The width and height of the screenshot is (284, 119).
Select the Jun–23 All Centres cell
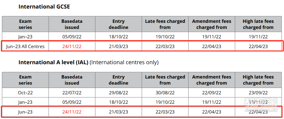pos(25,47)
